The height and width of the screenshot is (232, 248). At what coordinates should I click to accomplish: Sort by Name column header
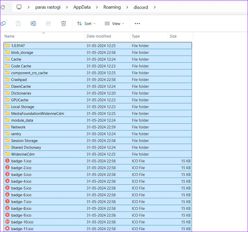pyautogui.click(x=9, y=36)
